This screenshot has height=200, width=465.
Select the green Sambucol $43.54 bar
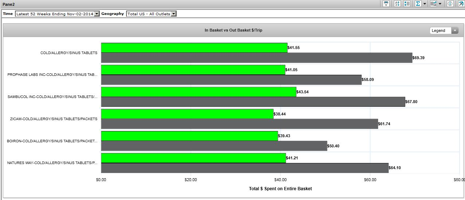point(198,92)
